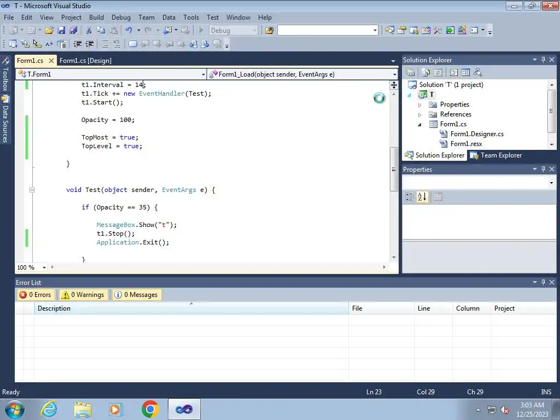
Task: Open the Tools menu
Action: click(191, 17)
